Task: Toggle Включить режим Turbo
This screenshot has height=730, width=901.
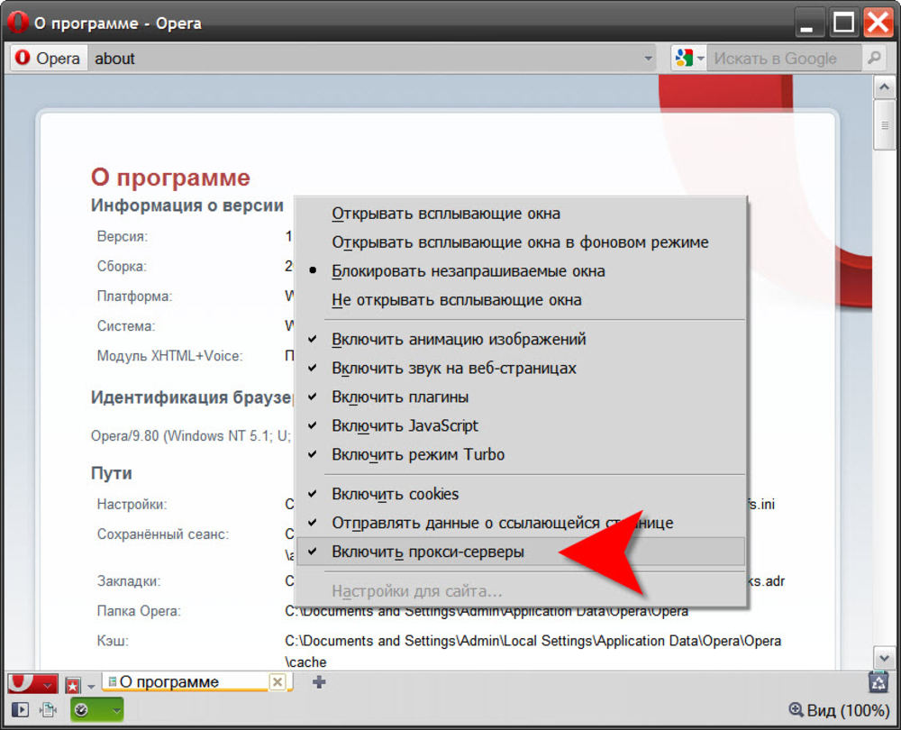Action: point(521,454)
